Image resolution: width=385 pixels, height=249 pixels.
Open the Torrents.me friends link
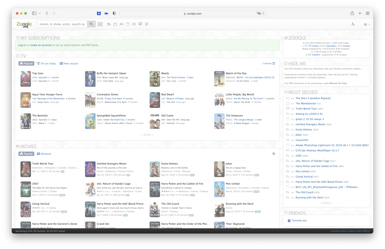point(299,221)
